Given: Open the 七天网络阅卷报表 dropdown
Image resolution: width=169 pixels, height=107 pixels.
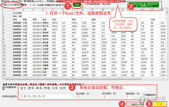Looking at the screenshot, I should tap(118, 4).
